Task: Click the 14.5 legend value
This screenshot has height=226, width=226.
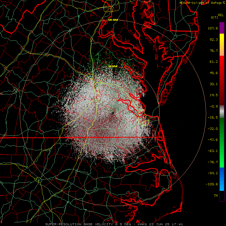Action: [x=214, y=95]
